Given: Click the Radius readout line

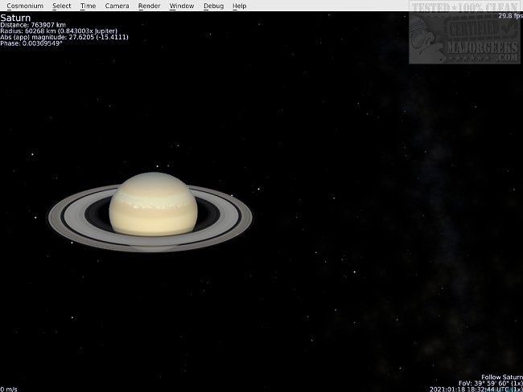Looking at the screenshot, I should click(58, 31).
